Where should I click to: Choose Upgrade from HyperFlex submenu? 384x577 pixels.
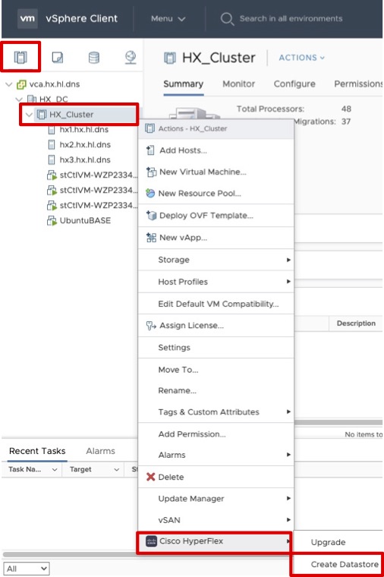[328, 542]
